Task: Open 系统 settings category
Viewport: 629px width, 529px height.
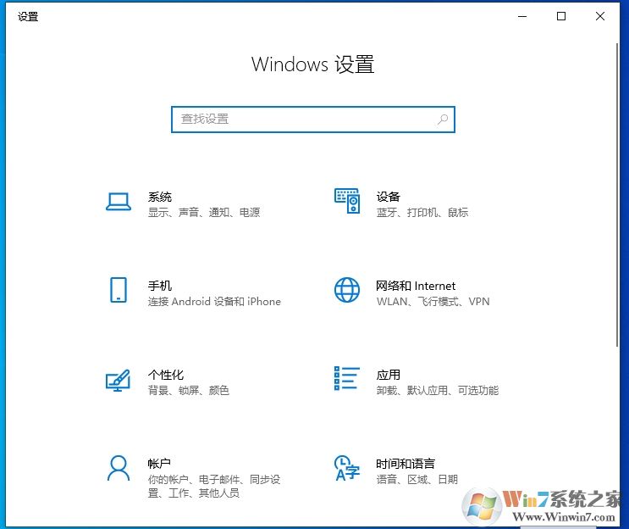Action: (160, 197)
